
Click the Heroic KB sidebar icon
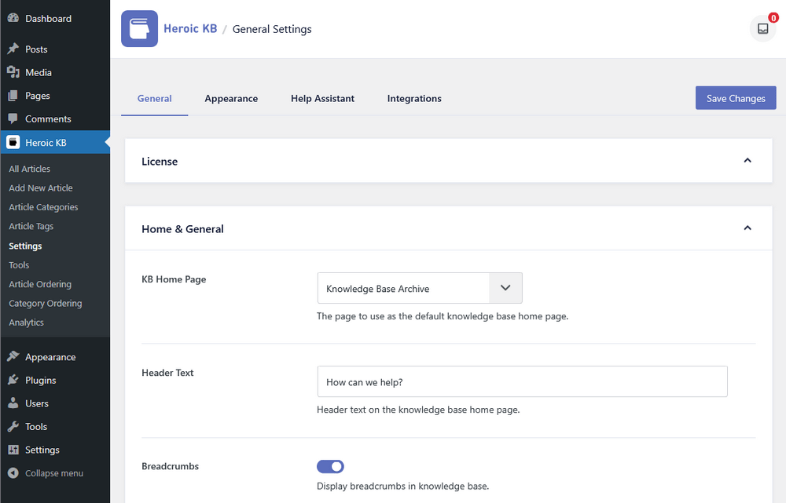click(13, 142)
